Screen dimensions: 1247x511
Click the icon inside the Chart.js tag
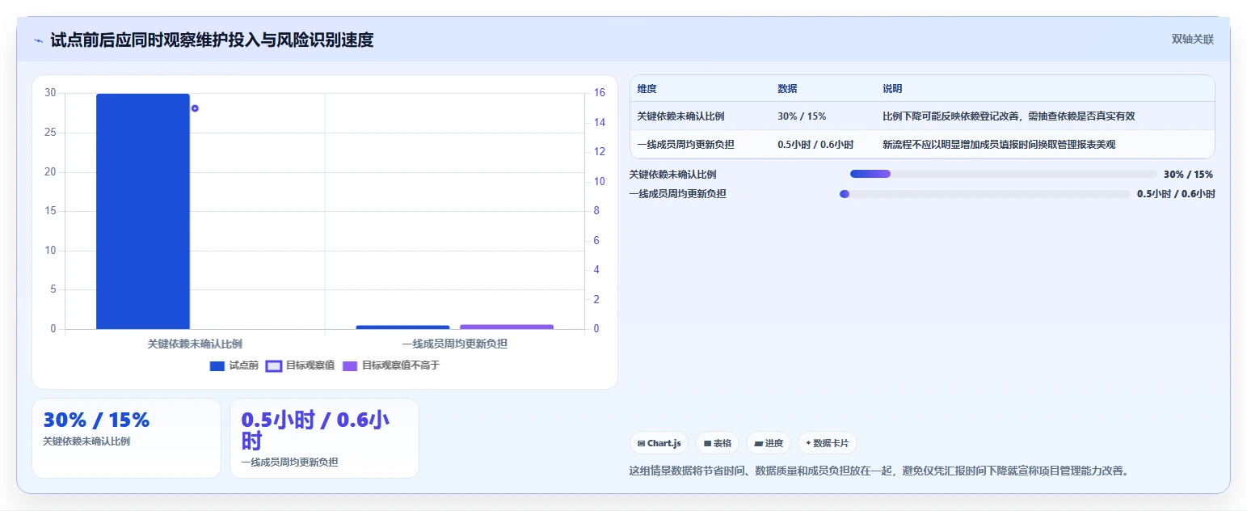(641, 443)
